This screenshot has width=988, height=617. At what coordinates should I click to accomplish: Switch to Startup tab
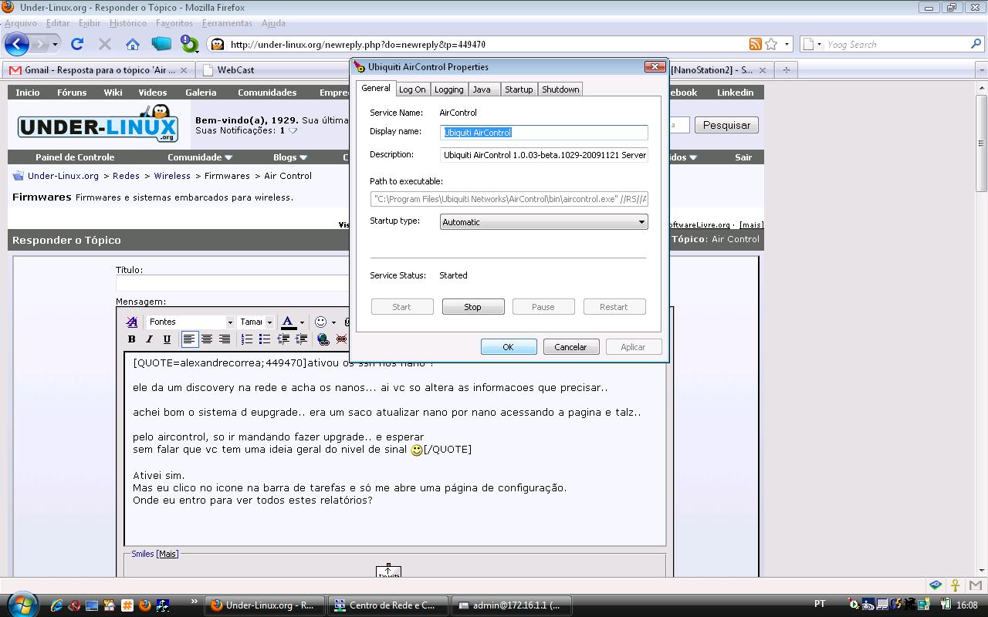pyautogui.click(x=519, y=89)
